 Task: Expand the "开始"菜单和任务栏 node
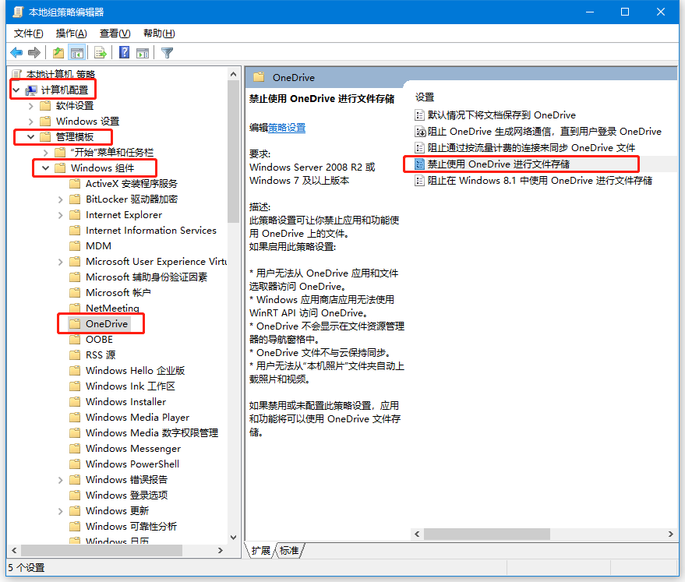[x=45, y=153]
